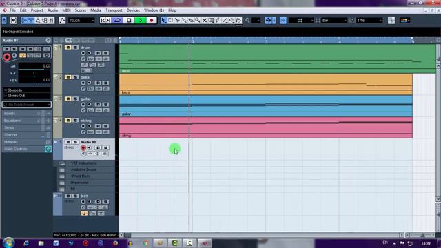Open the No Track Preset selector

[26, 105]
